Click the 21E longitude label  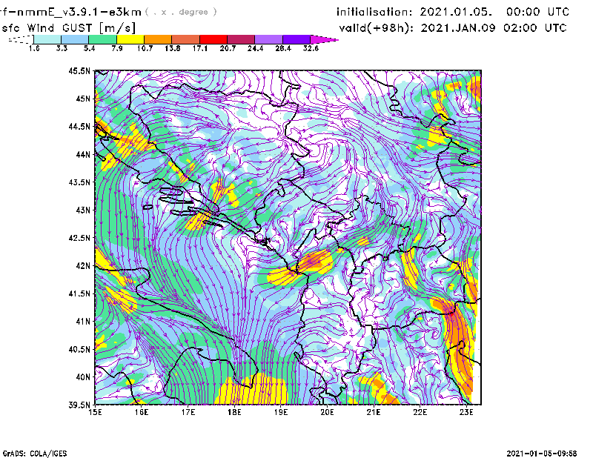(x=374, y=412)
